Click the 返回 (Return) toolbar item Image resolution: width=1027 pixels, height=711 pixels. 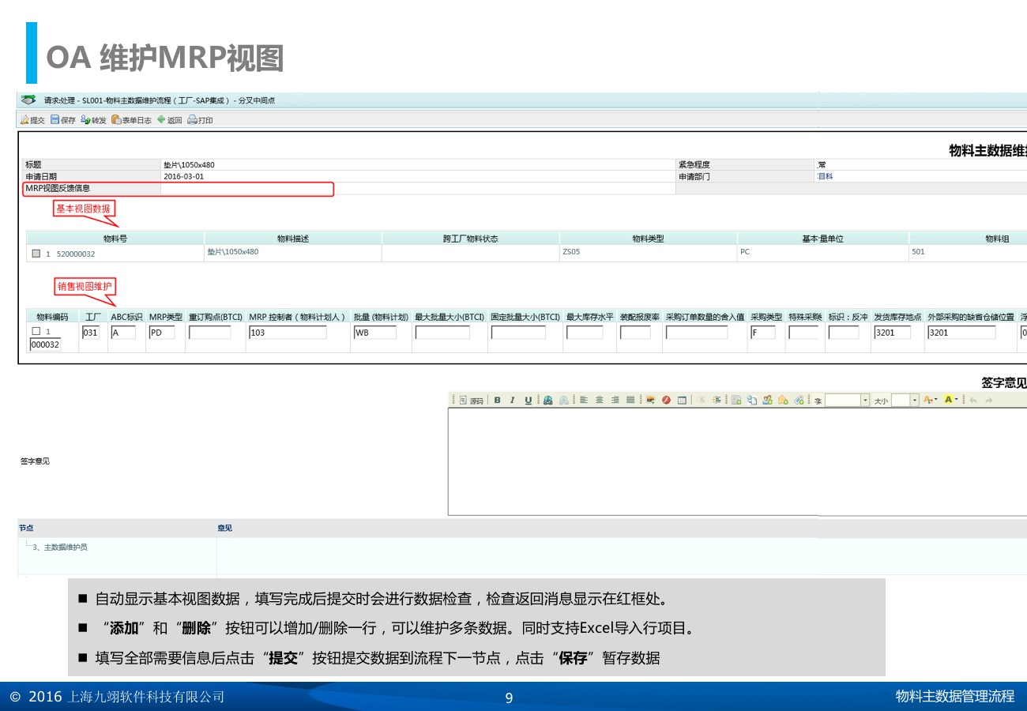click(169, 120)
